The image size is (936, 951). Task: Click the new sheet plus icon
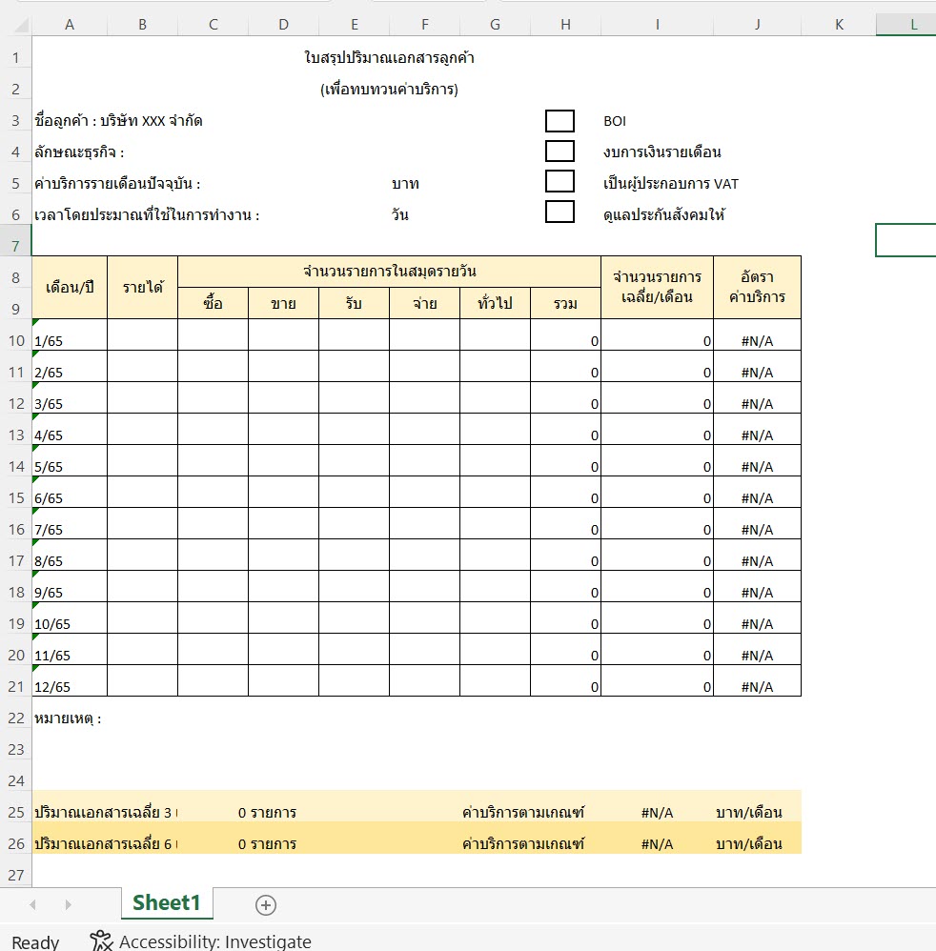tap(266, 905)
